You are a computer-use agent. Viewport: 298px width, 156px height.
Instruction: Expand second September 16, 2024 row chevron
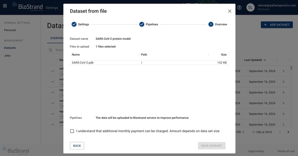(284, 82)
